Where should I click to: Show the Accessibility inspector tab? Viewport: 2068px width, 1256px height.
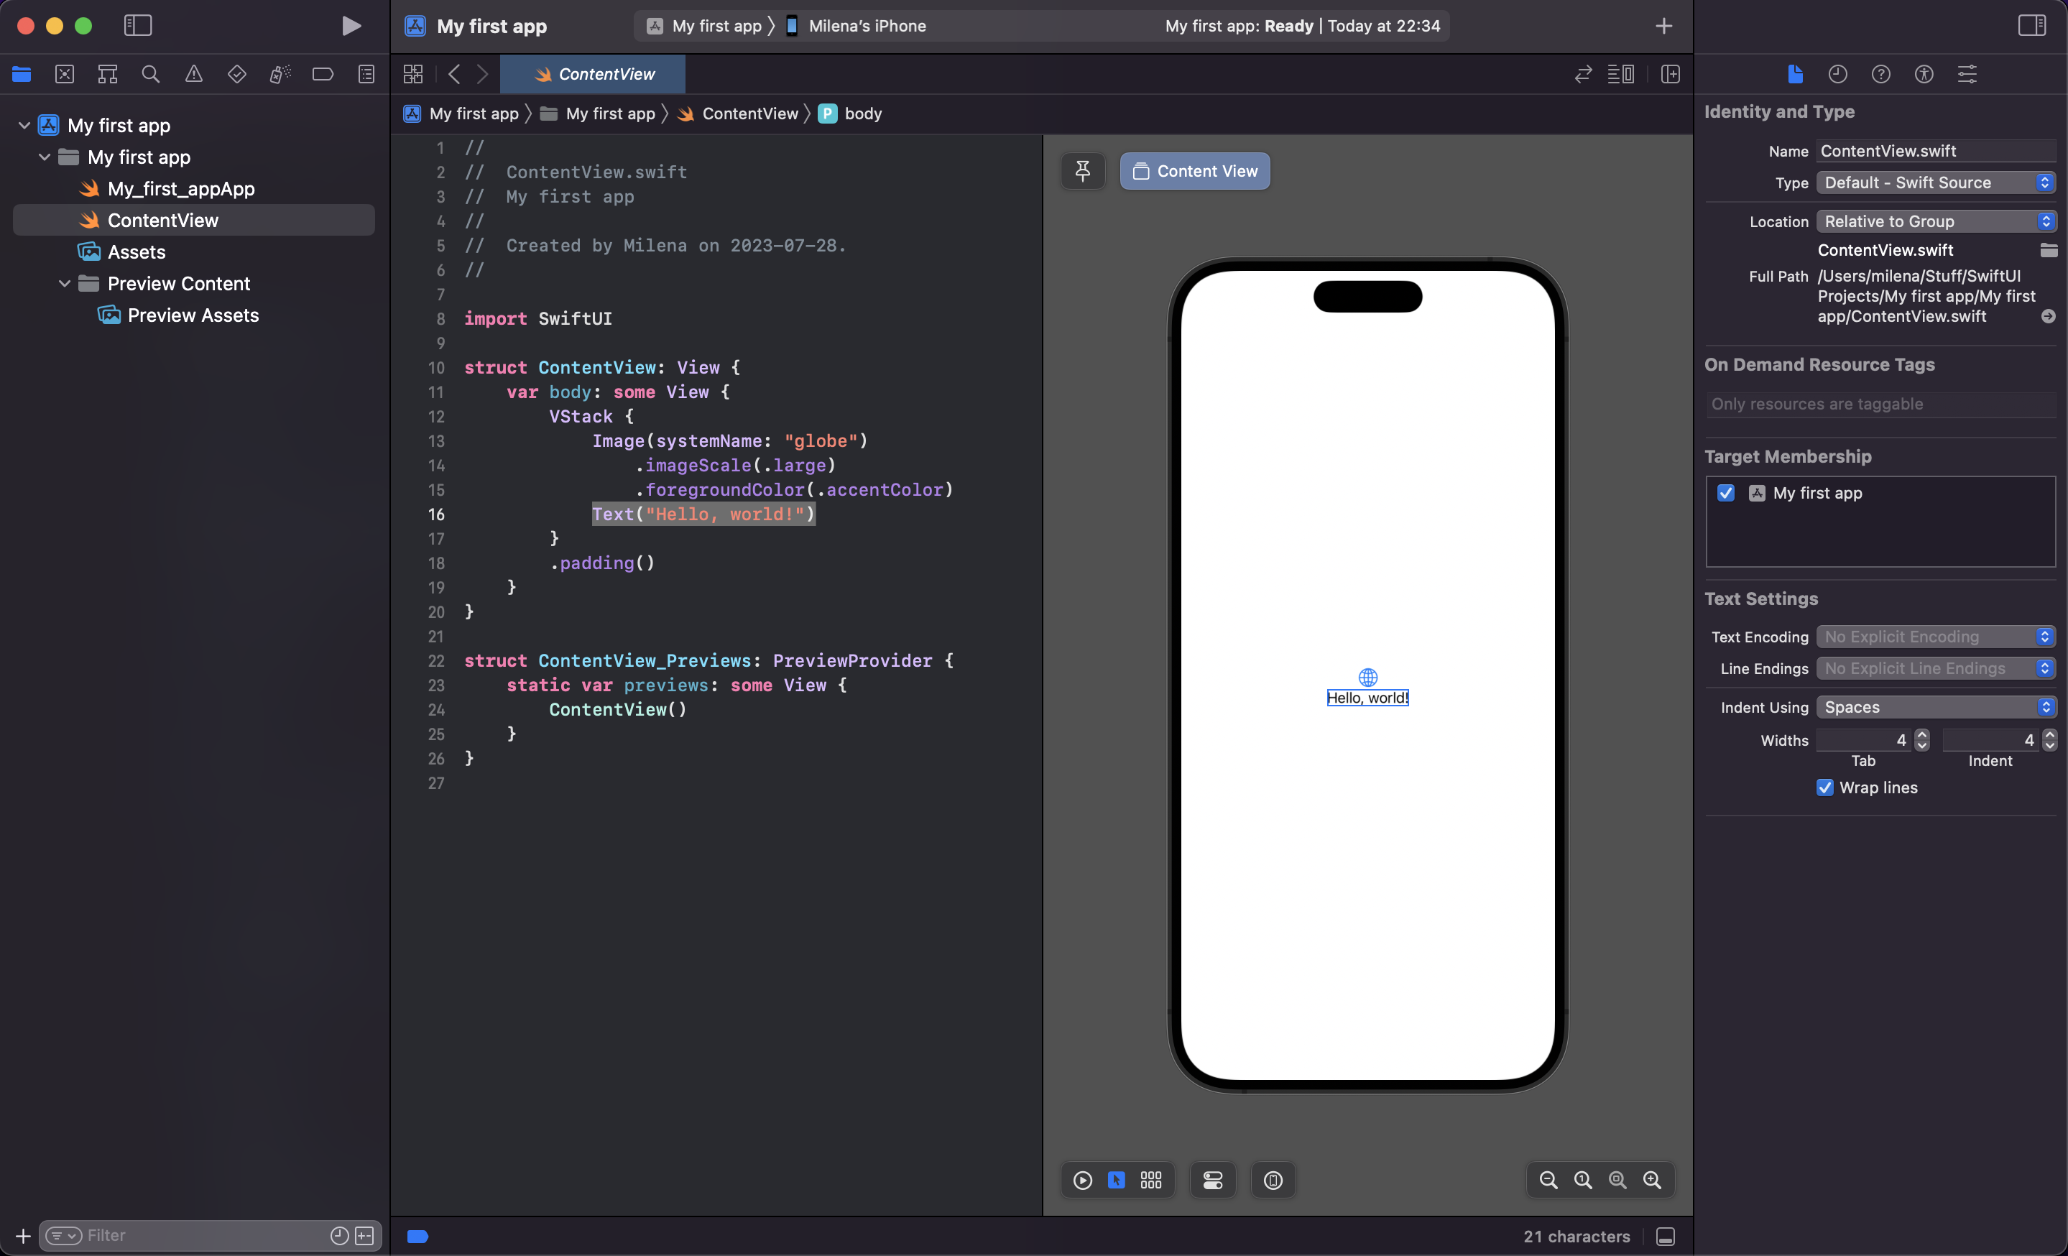(1924, 74)
